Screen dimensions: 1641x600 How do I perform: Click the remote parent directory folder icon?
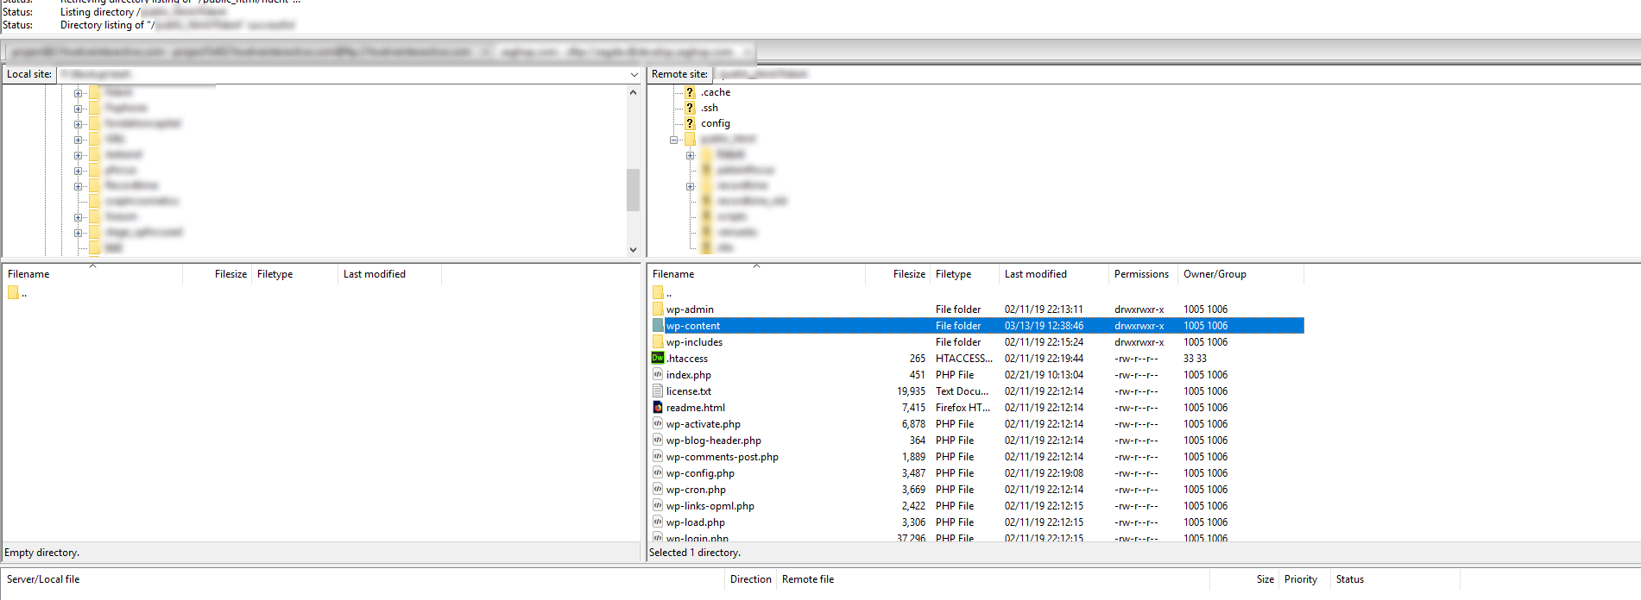658,292
